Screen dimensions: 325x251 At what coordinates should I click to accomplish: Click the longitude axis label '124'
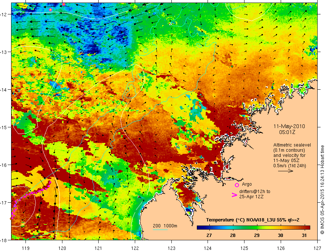pos(208,248)
